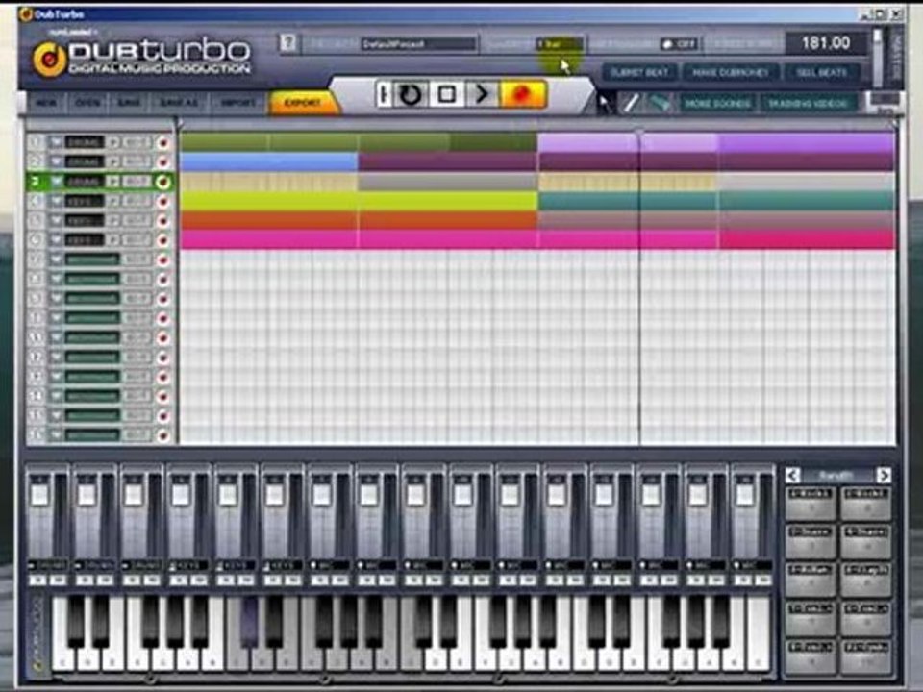Select the pencil draw tool
The image size is (923, 692).
631,104
